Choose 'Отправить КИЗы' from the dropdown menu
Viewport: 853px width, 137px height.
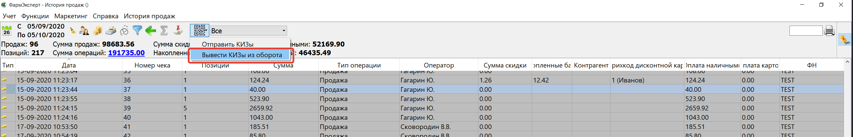tap(228, 44)
